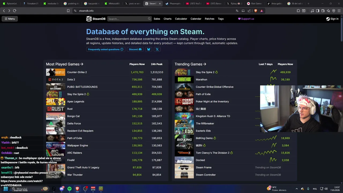Viewport: 343px width, 193px height.
Task: Open Kingdom Rush 5: Alliance TD
Action: point(213,116)
